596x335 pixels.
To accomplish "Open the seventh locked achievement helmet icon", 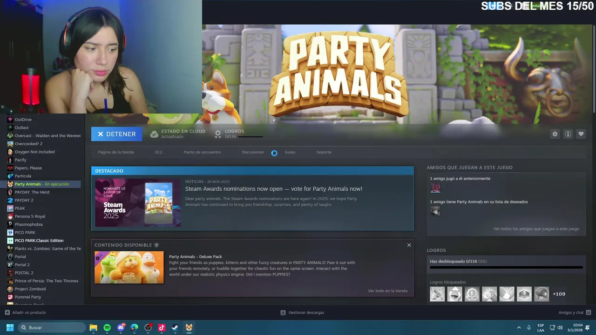I will click(542, 294).
